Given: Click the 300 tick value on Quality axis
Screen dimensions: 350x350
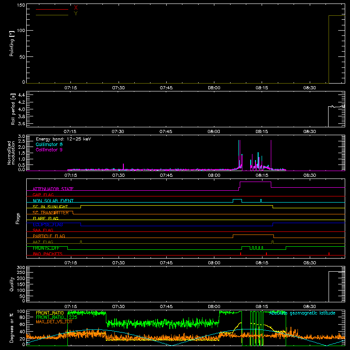Looking at the screenshot, I should (x=21, y=267).
